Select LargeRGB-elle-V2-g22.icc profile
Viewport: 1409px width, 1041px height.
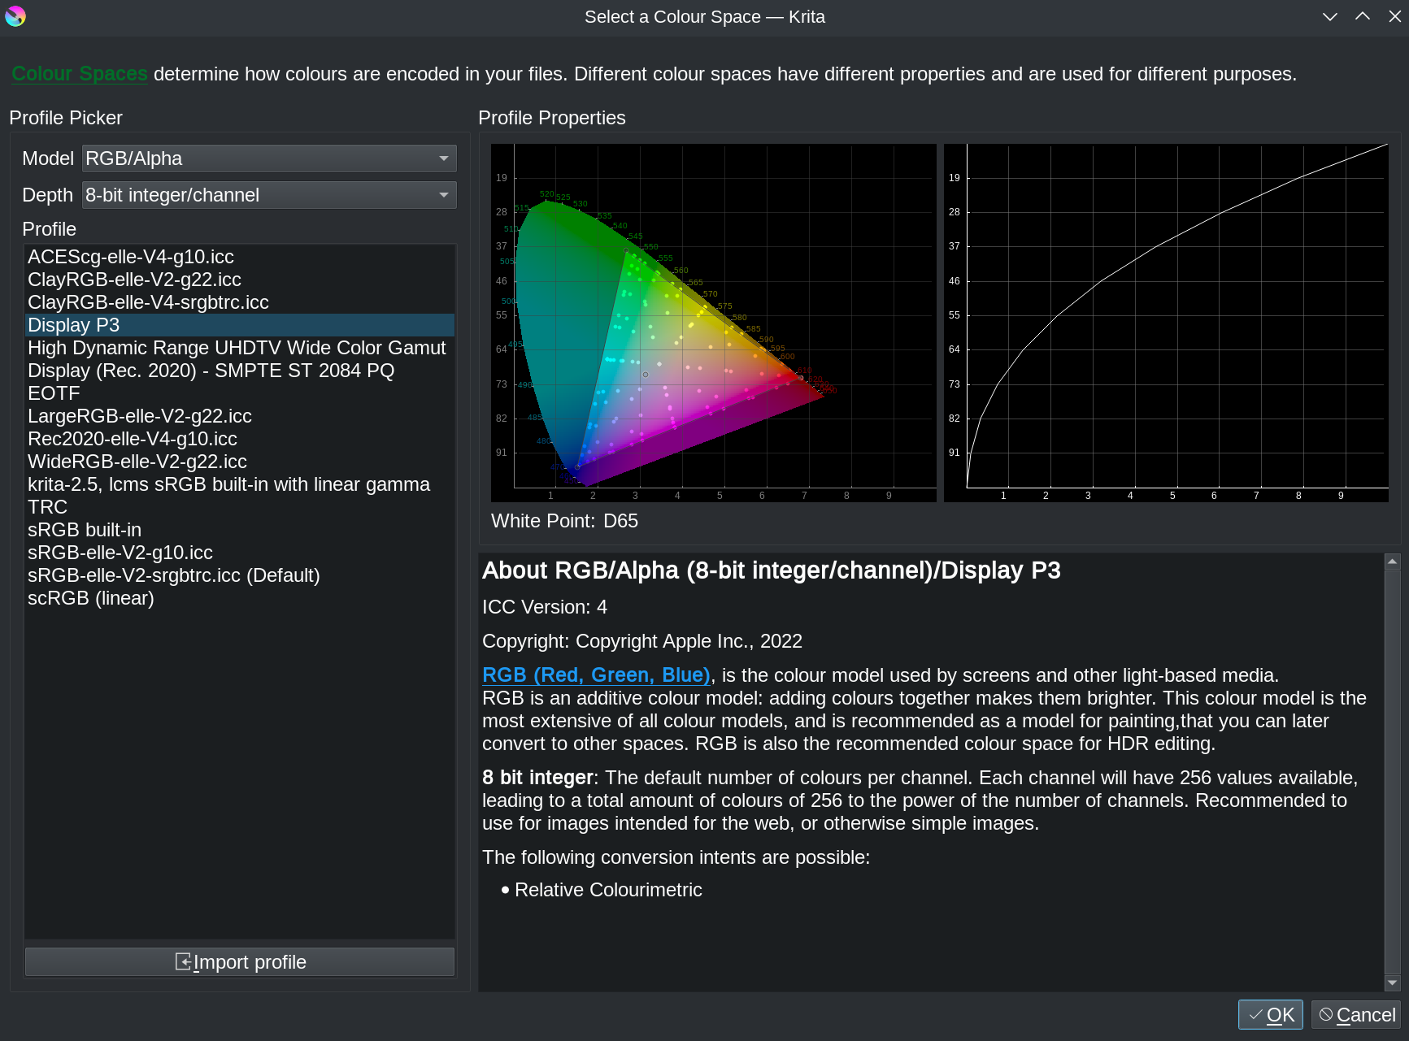tap(240, 416)
